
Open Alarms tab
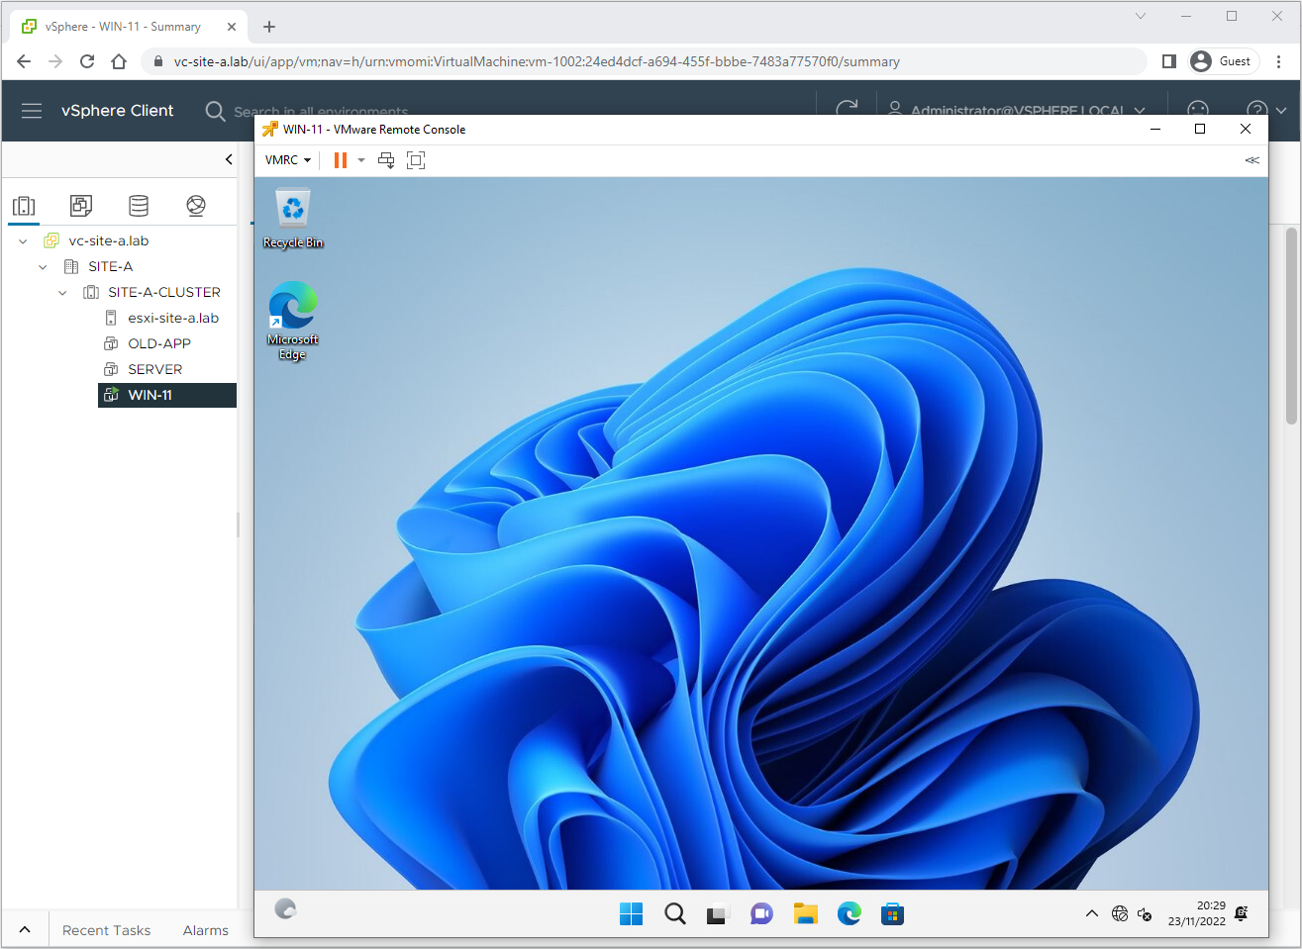(205, 930)
